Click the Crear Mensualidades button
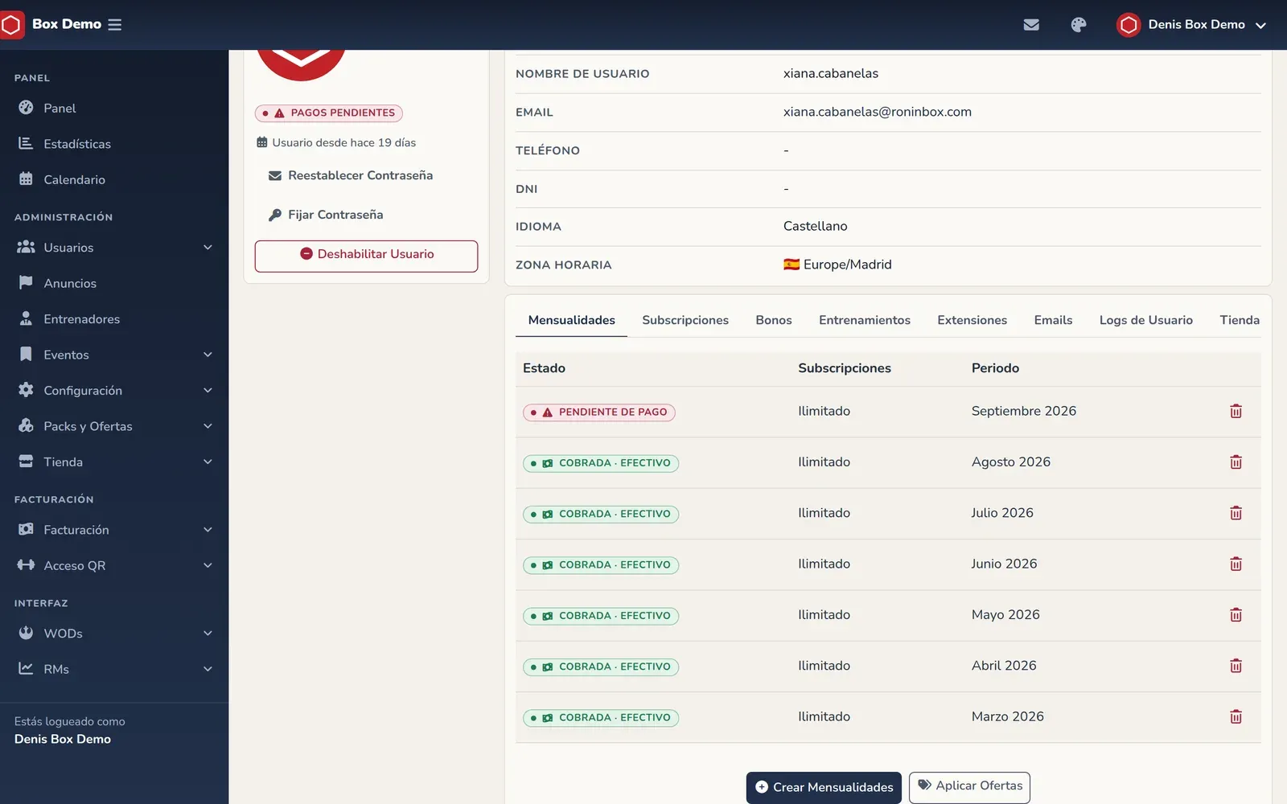Screen dimensions: 1287x804 coord(824,787)
